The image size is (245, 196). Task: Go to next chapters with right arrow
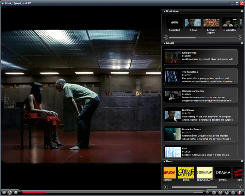(x=240, y=38)
